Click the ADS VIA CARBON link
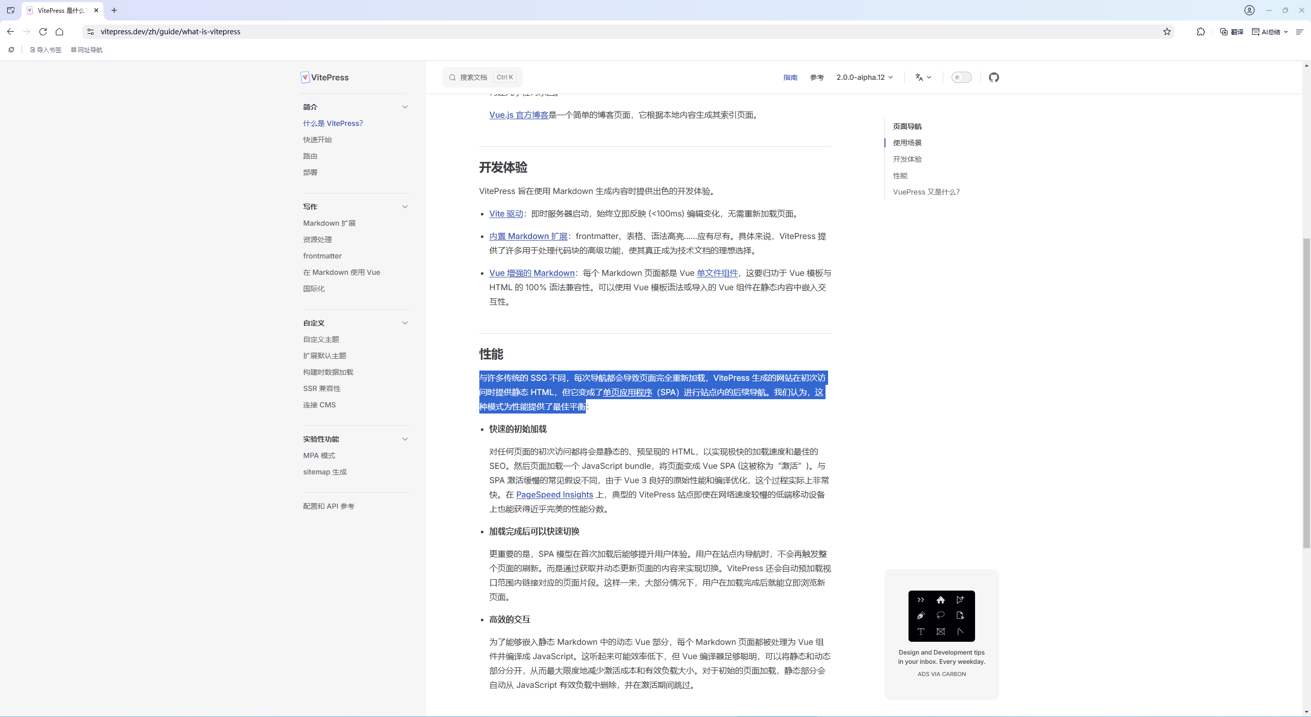The height and width of the screenshot is (717, 1311). pyautogui.click(x=941, y=674)
